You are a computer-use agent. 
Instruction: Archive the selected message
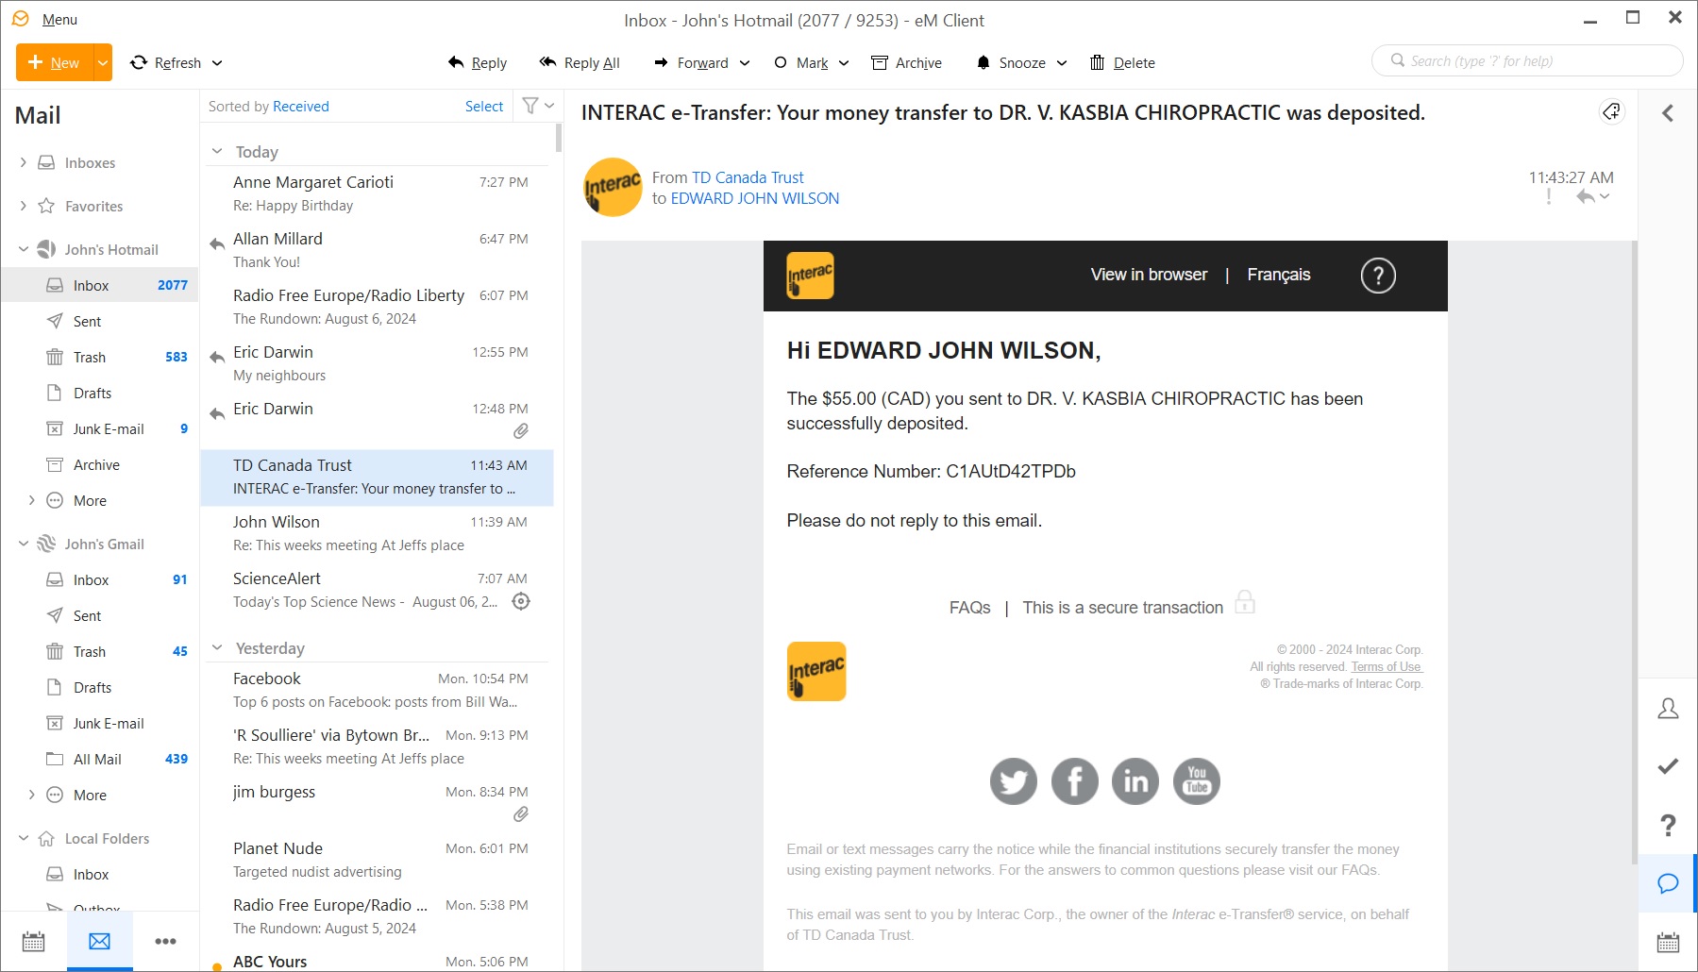(906, 62)
